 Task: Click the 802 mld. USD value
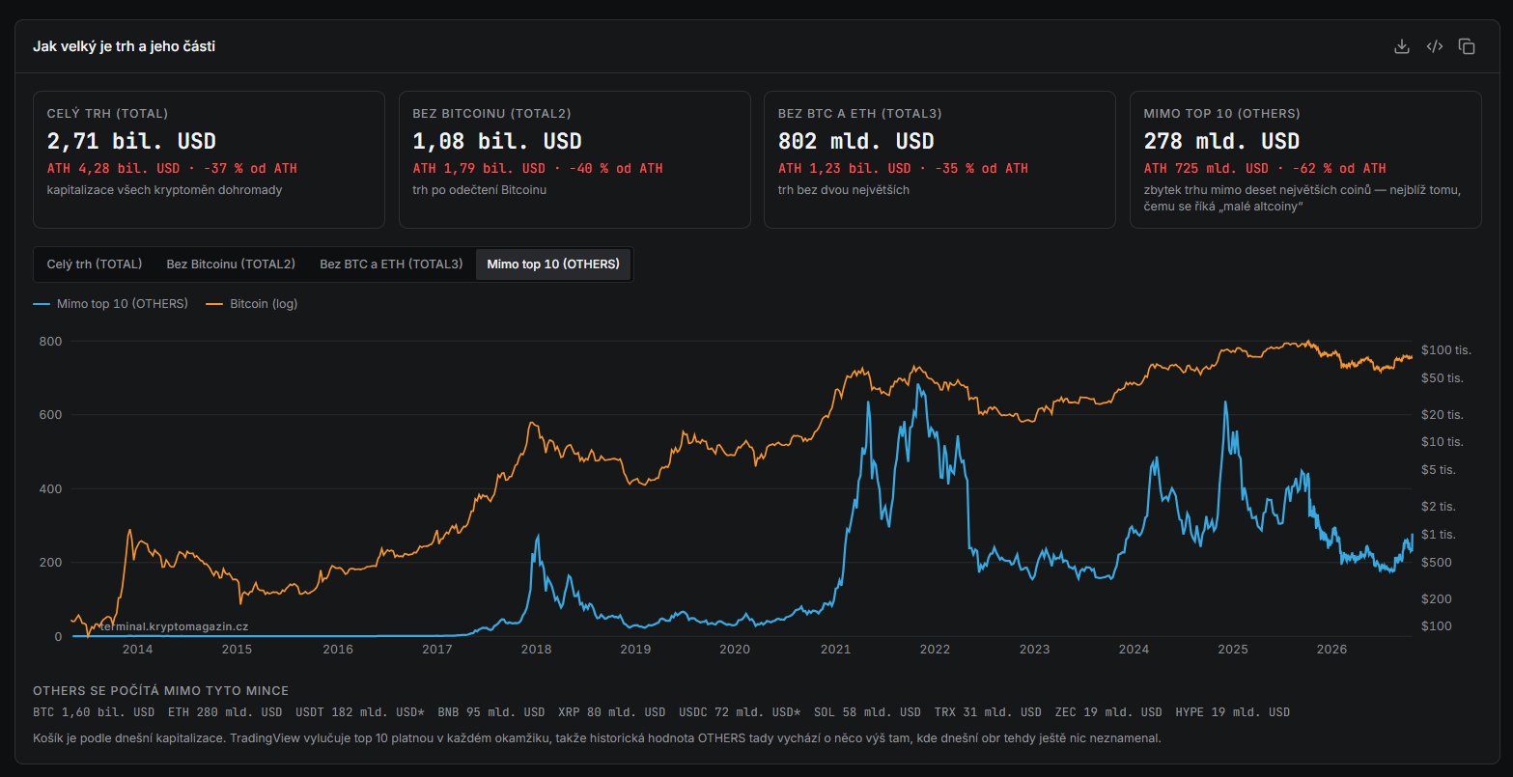(x=856, y=141)
